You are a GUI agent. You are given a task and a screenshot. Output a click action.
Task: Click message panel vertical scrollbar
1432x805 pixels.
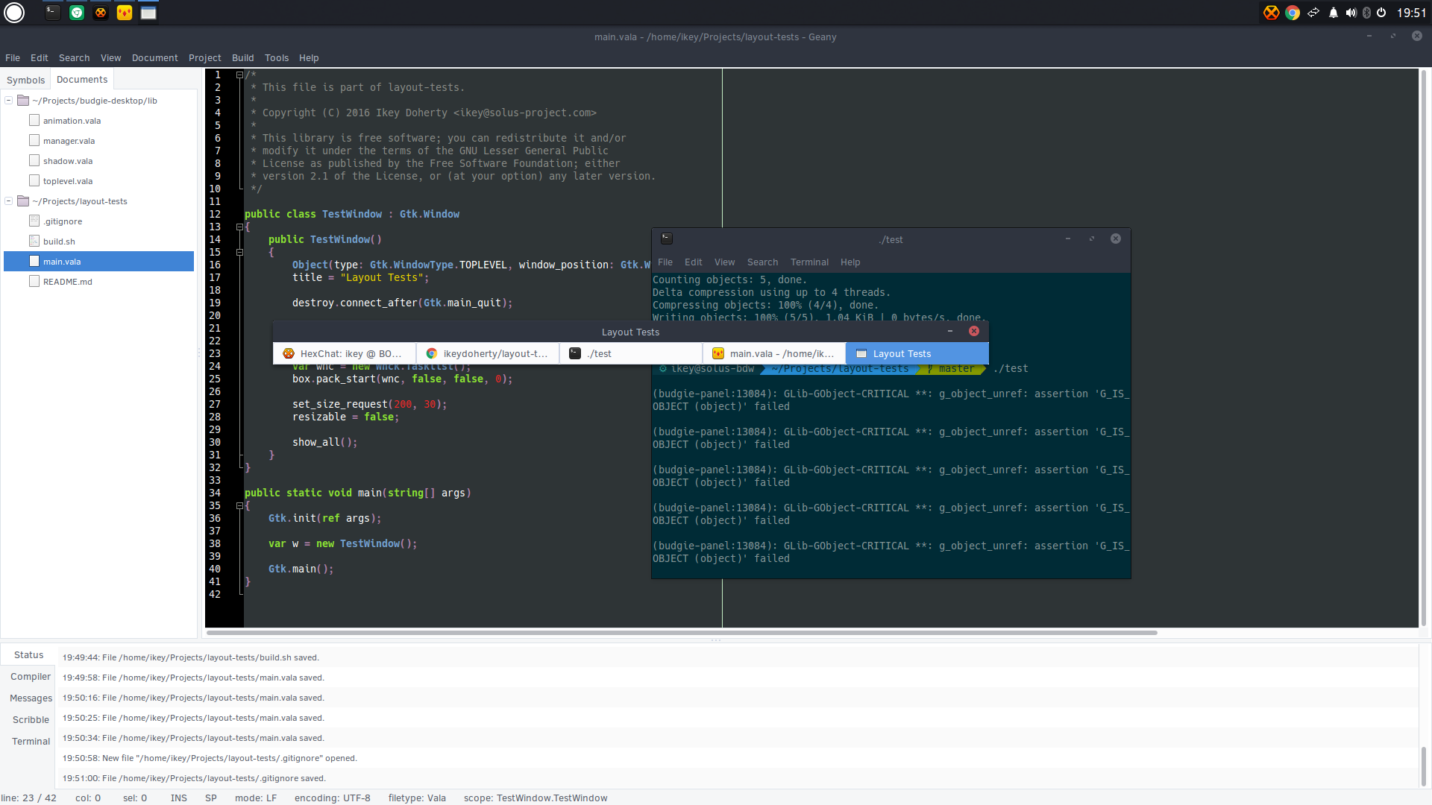pyautogui.click(x=1423, y=765)
